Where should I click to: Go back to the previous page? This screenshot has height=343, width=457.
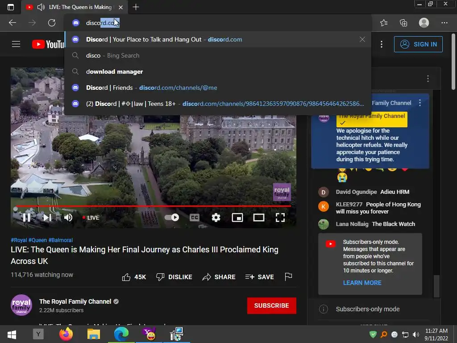[12, 23]
